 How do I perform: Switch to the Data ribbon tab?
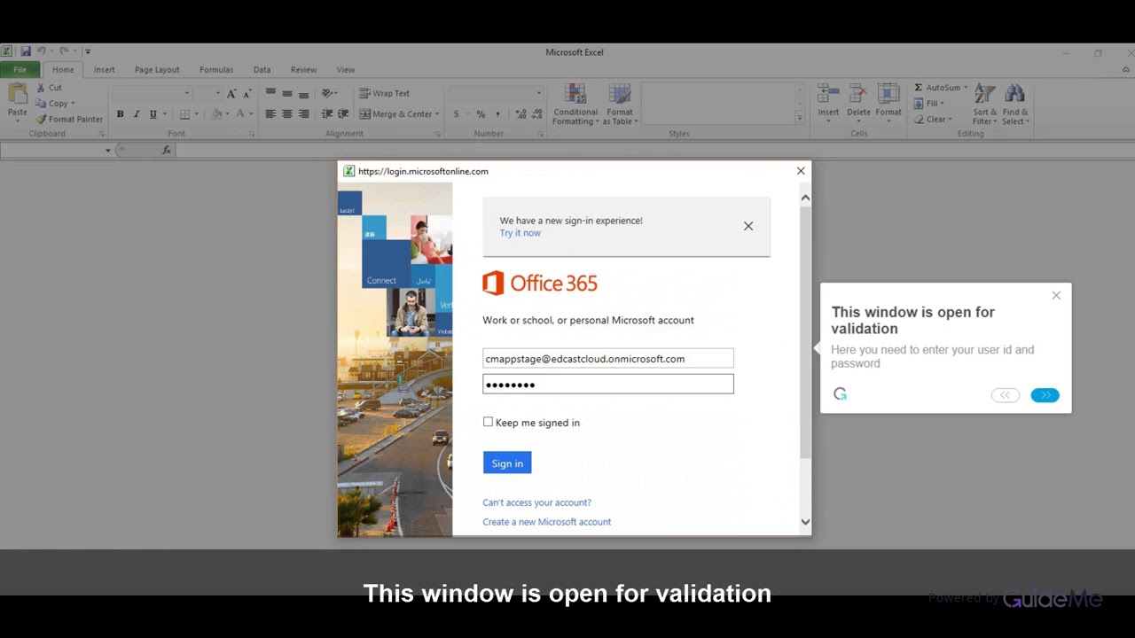click(x=262, y=69)
